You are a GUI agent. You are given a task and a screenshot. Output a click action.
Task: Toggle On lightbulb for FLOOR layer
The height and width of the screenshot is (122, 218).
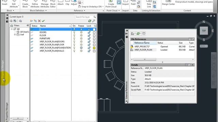[x=74, y=35]
